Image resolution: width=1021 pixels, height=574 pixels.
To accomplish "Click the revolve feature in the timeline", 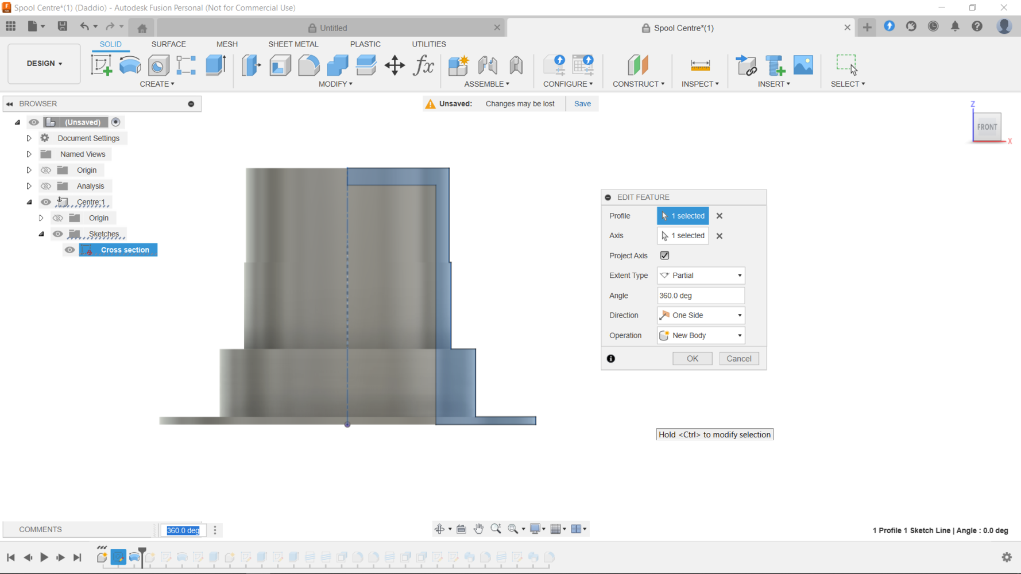I will point(134,557).
